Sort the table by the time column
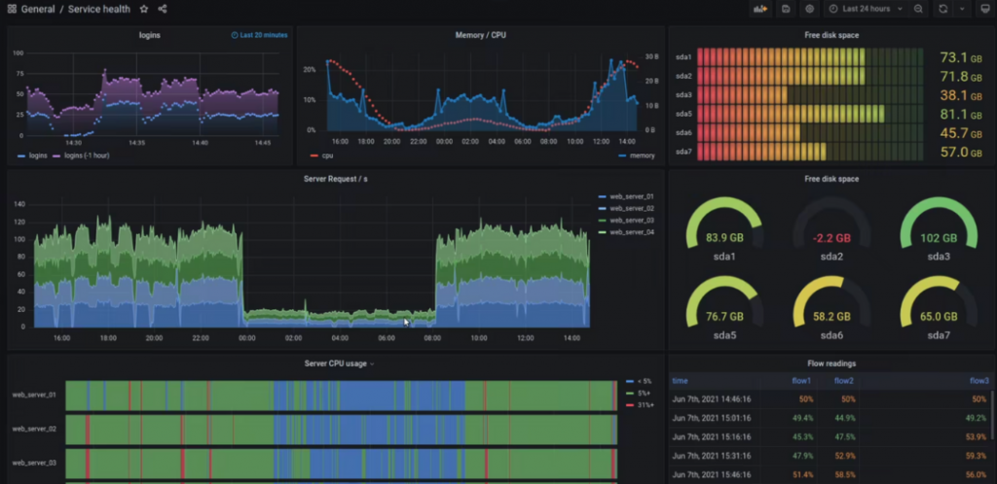 680,381
